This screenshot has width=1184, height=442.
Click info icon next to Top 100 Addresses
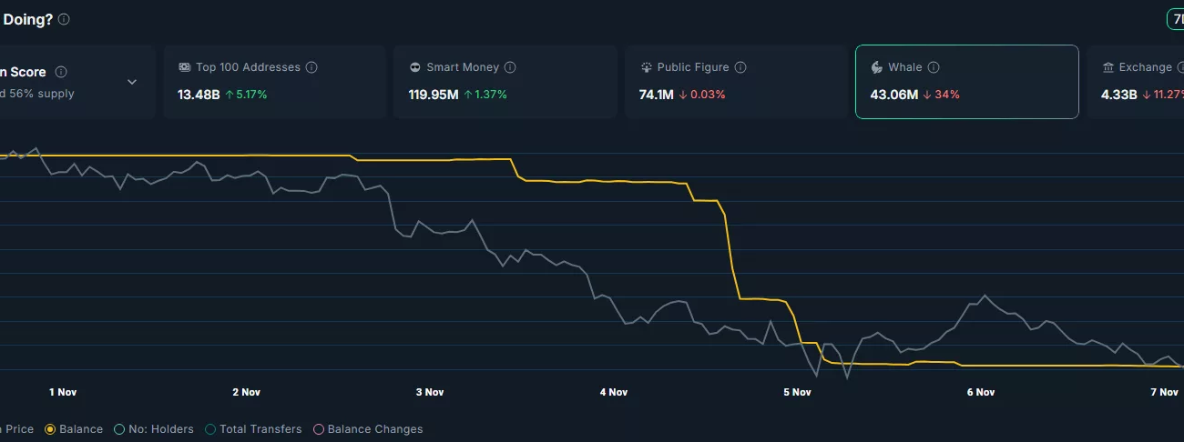point(311,67)
